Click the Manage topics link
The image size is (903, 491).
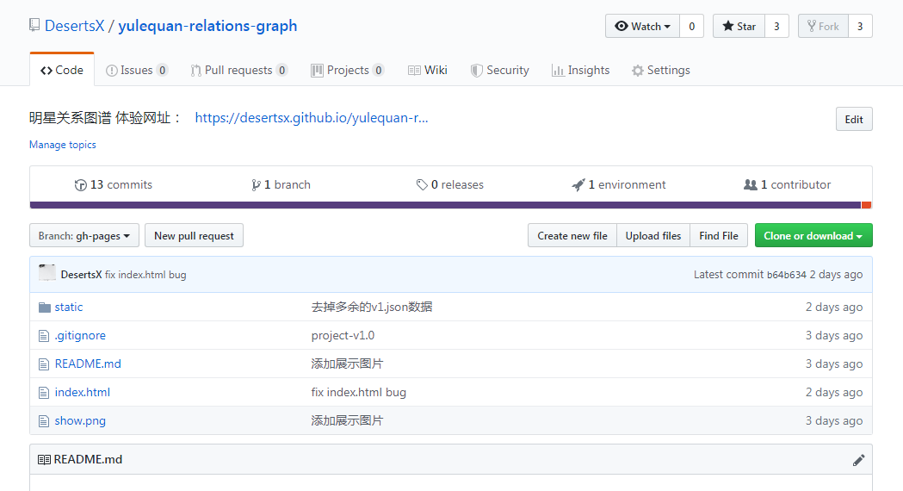pos(63,145)
